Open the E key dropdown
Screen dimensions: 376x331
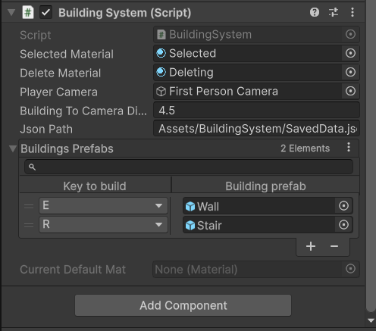[x=103, y=205]
